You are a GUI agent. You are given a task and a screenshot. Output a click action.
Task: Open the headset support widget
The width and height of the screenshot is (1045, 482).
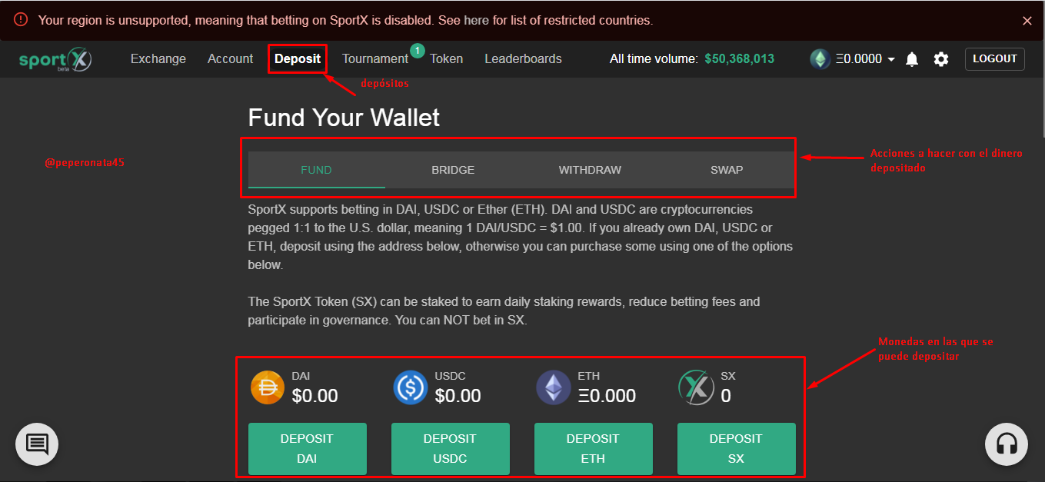[1007, 444]
